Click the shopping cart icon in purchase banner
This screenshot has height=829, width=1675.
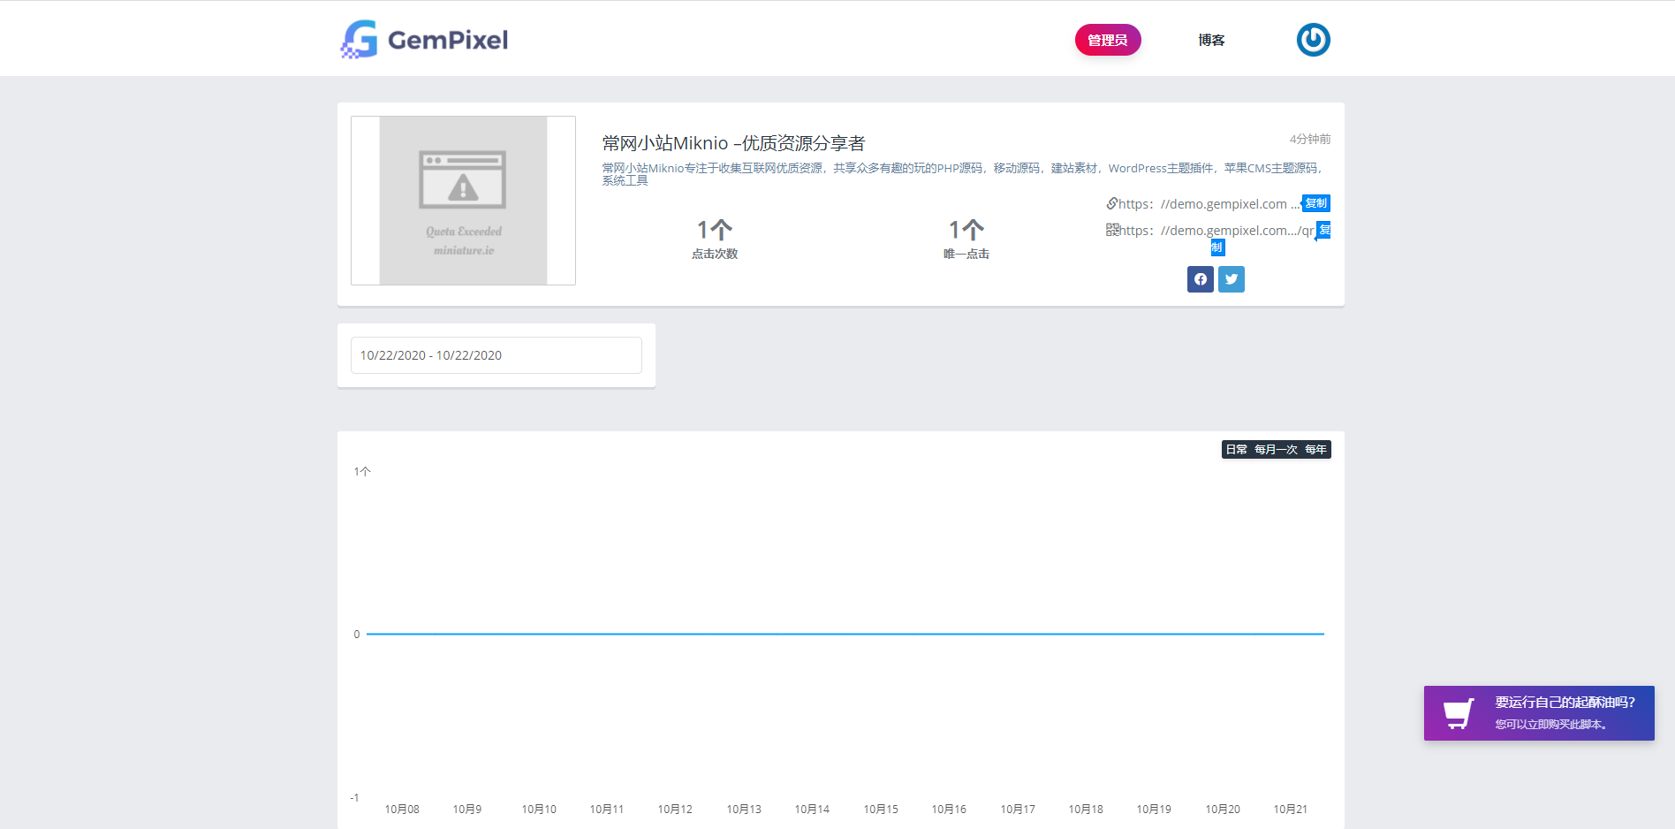coord(1459,713)
